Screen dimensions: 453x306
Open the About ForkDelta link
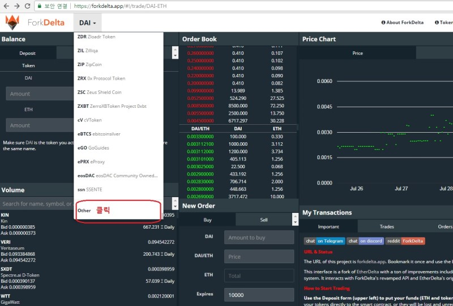(402, 23)
